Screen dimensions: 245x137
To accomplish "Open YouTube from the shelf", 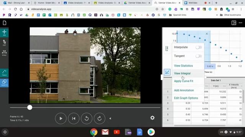I will click(117, 132).
